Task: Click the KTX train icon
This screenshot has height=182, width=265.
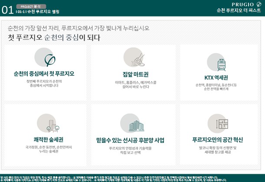Action: point(221,65)
